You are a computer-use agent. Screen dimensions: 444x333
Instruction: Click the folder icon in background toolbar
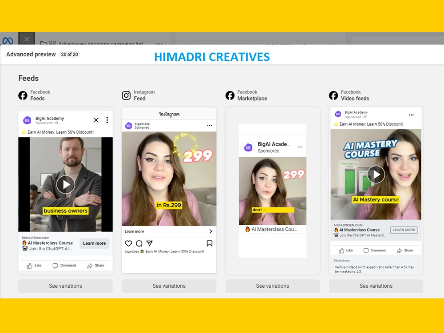(x=44, y=44)
